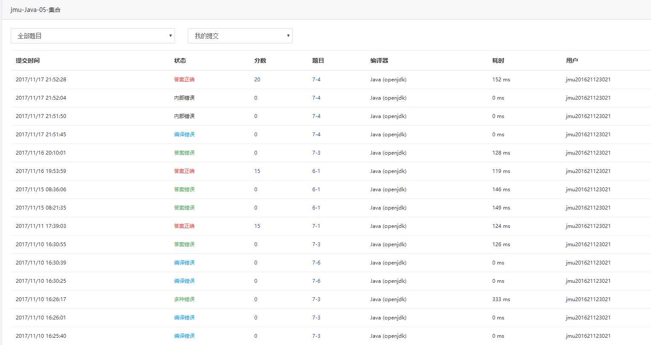651x345 pixels.
Task: Open problem 7-1 link in the 17:39:03 row
Action: (x=316, y=226)
